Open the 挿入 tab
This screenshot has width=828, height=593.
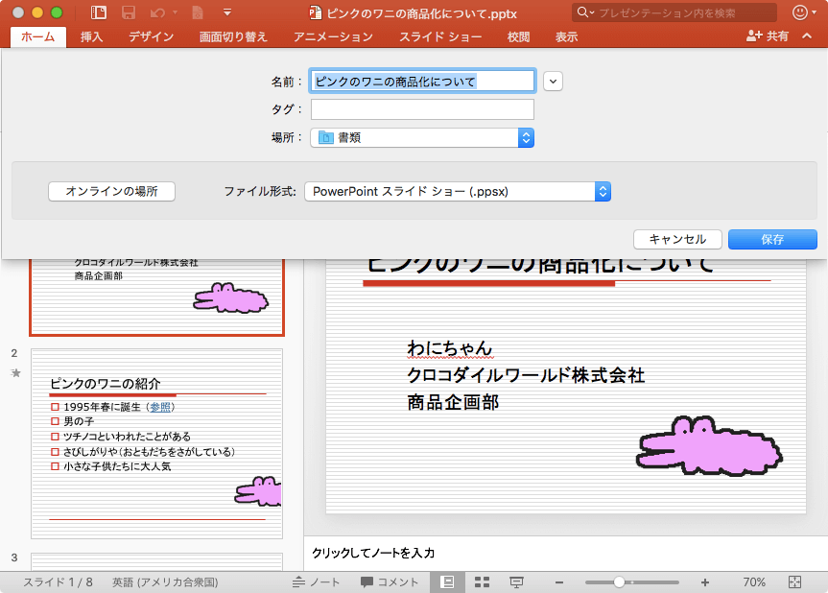pyautogui.click(x=91, y=36)
